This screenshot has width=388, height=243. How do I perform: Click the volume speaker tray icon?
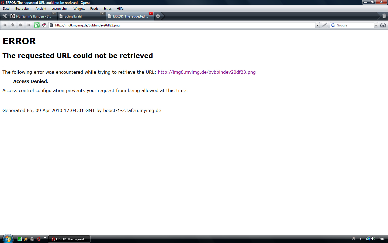coord(373,238)
